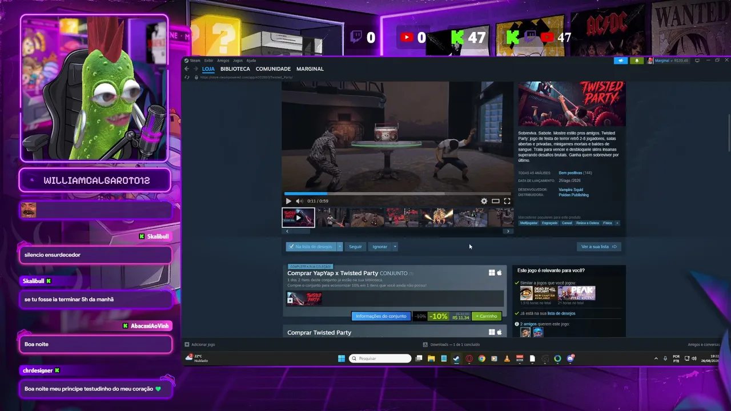Expand more popular tags with plus
Viewport: 731px width, 411px height.
pos(617,223)
